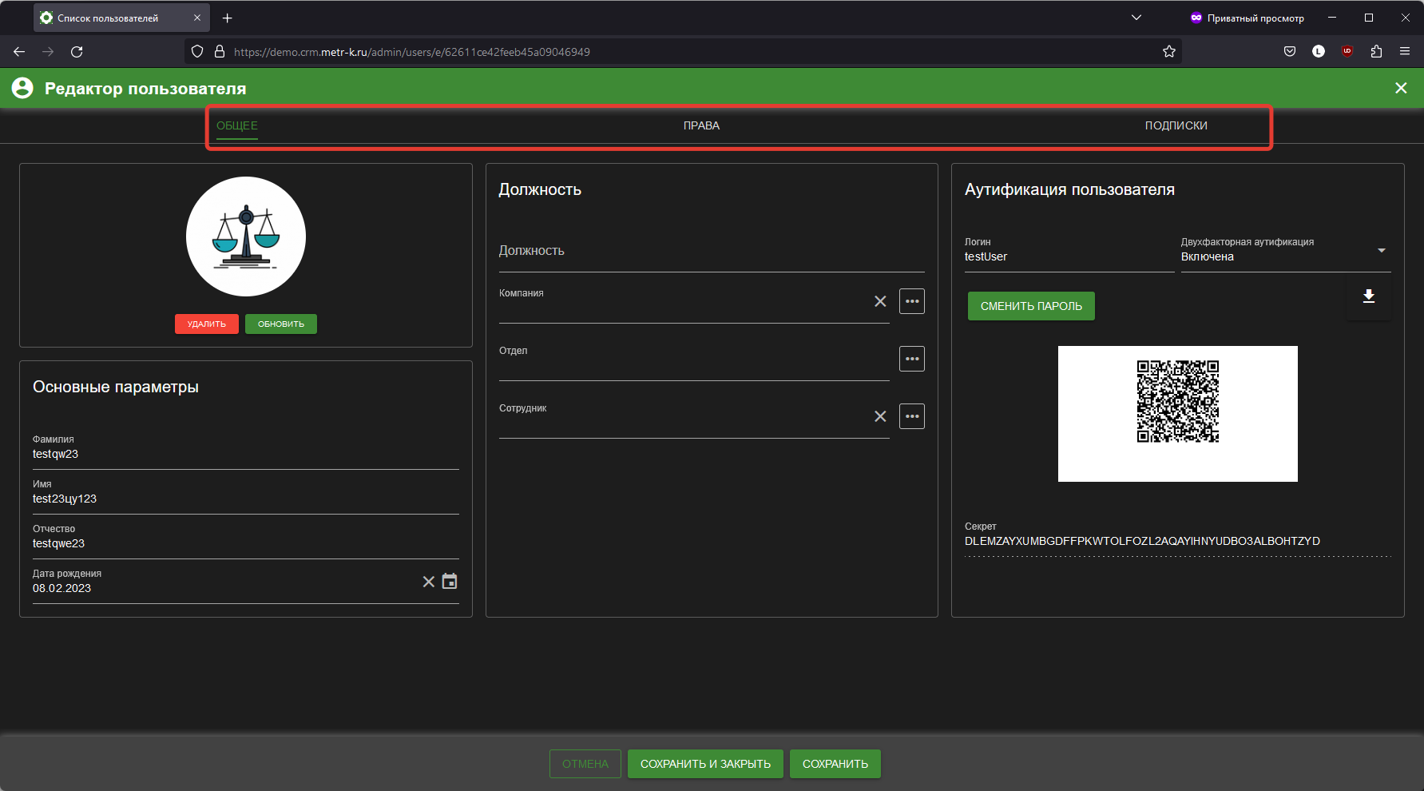Click the two-factor QR code image
This screenshot has width=1424, height=791.
(x=1178, y=414)
